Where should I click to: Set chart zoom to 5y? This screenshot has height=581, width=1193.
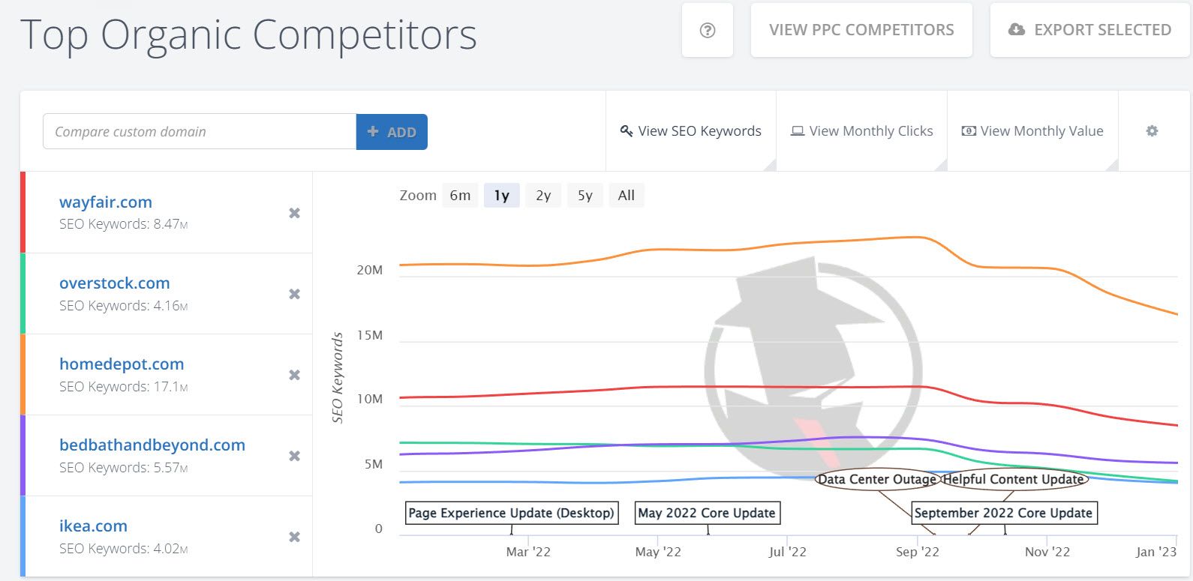click(585, 196)
